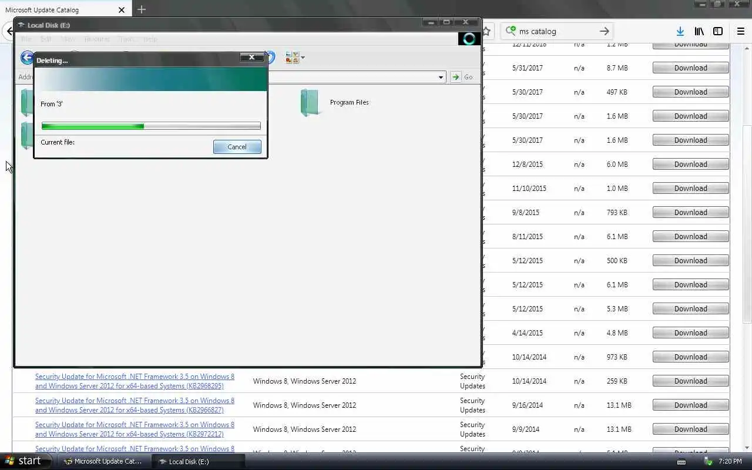Screen dimensions: 752x470
Task: Download the 5.3 MB update
Action: click(x=690, y=309)
